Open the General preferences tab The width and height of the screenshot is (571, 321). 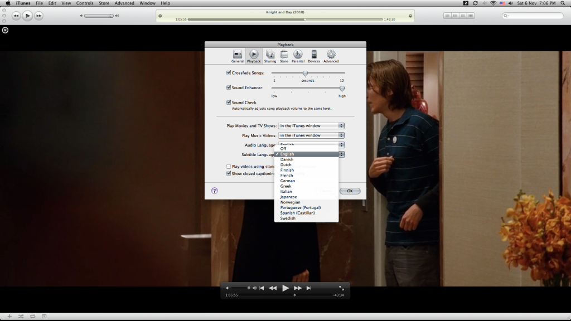point(237,56)
